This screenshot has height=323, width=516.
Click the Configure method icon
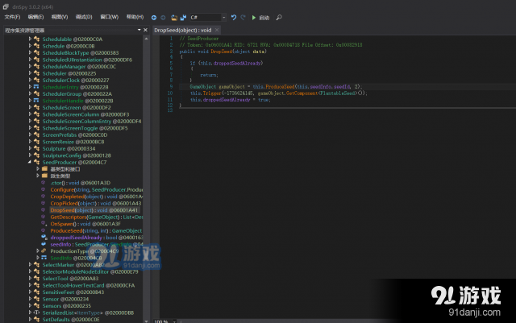44,189
